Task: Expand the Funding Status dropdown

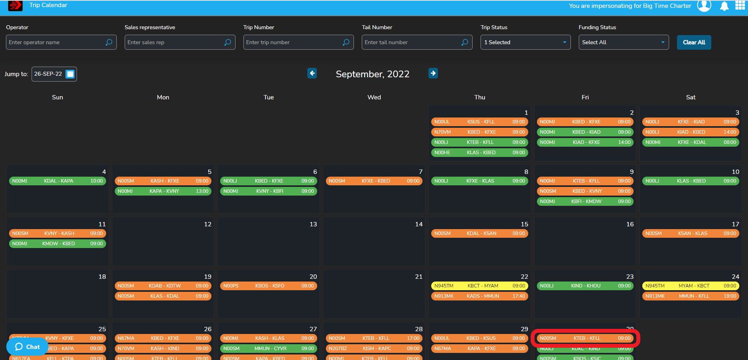Action: 623,42
